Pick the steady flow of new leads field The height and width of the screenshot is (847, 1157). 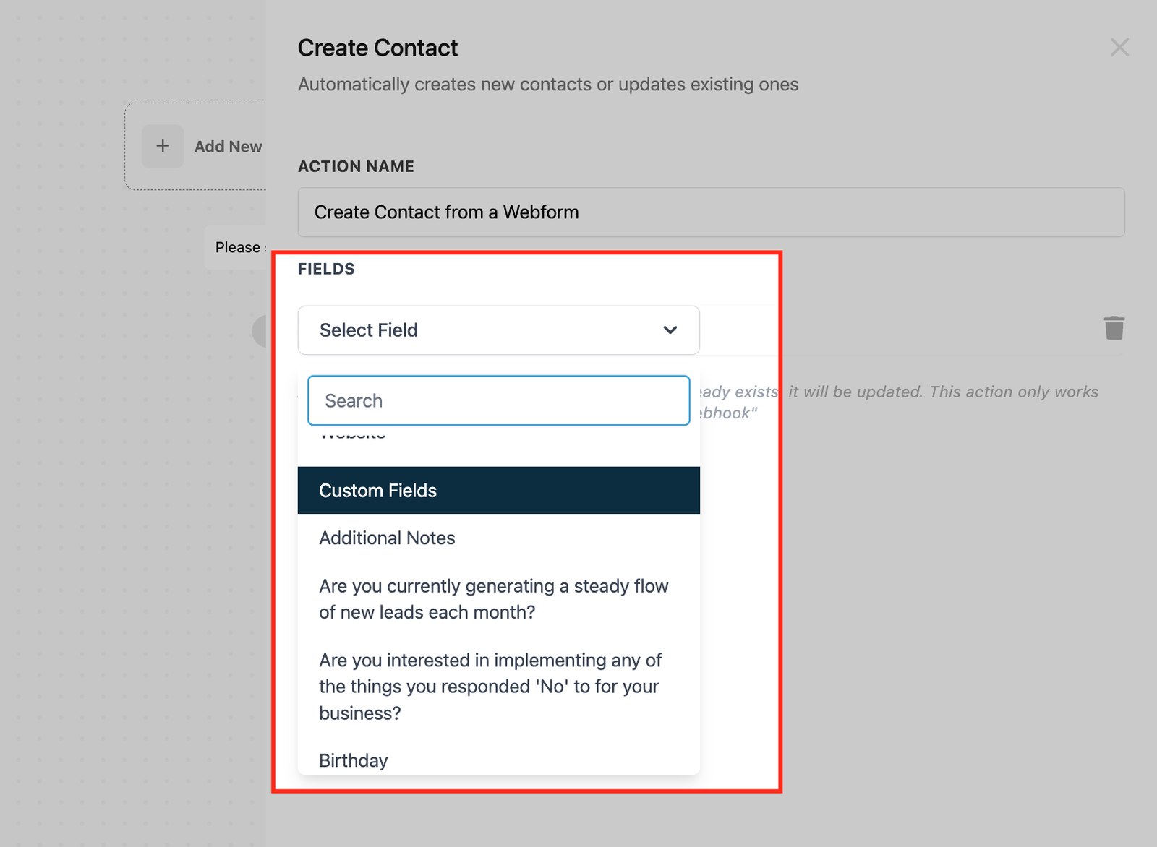493,599
